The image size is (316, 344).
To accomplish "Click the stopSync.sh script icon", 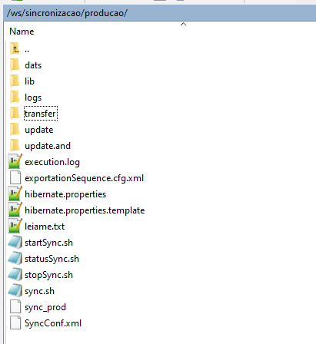I will pyautogui.click(x=15, y=274).
